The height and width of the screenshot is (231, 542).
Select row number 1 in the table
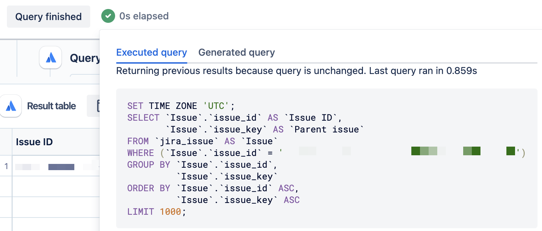point(6,166)
